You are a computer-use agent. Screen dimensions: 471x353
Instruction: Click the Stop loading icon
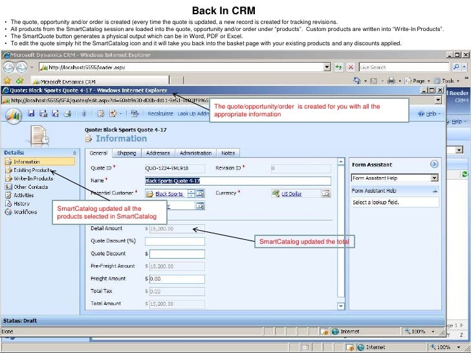351,67
